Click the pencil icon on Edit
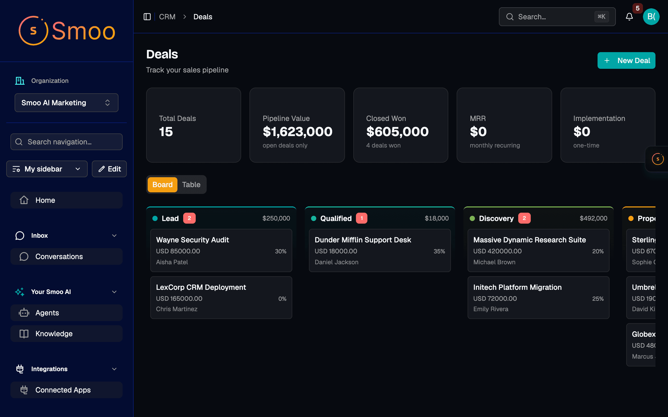Image resolution: width=668 pixels, height=417 pixels. tap(102, 169)
